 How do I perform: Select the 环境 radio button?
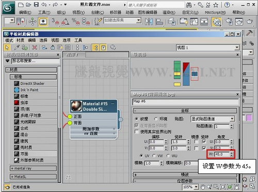pyautogui.click(x=156, y=119)
